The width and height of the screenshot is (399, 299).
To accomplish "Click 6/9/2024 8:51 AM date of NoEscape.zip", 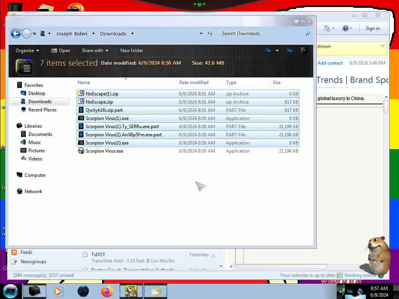I will pos(197,102).
